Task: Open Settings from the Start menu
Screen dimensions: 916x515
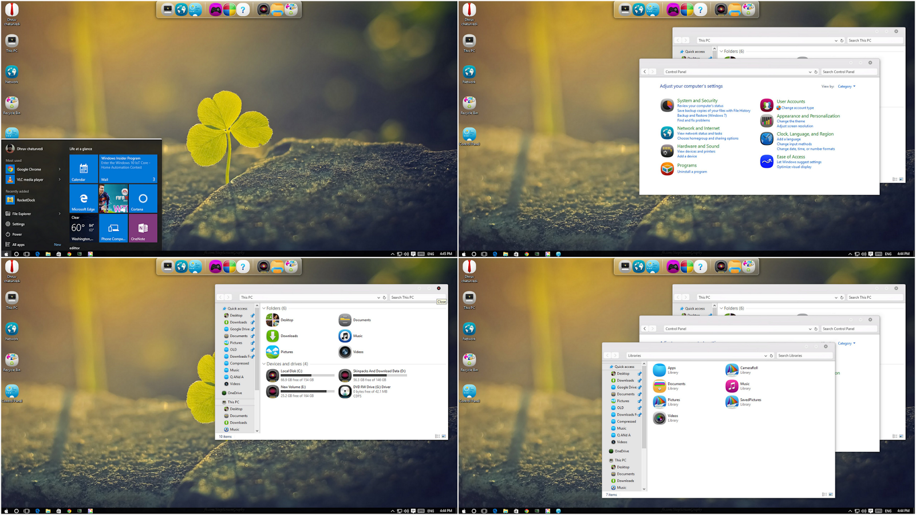Action: point(18,224)
